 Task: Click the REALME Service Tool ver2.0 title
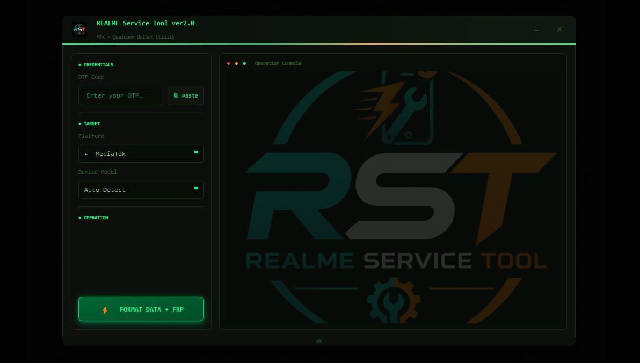coord(146,23)
